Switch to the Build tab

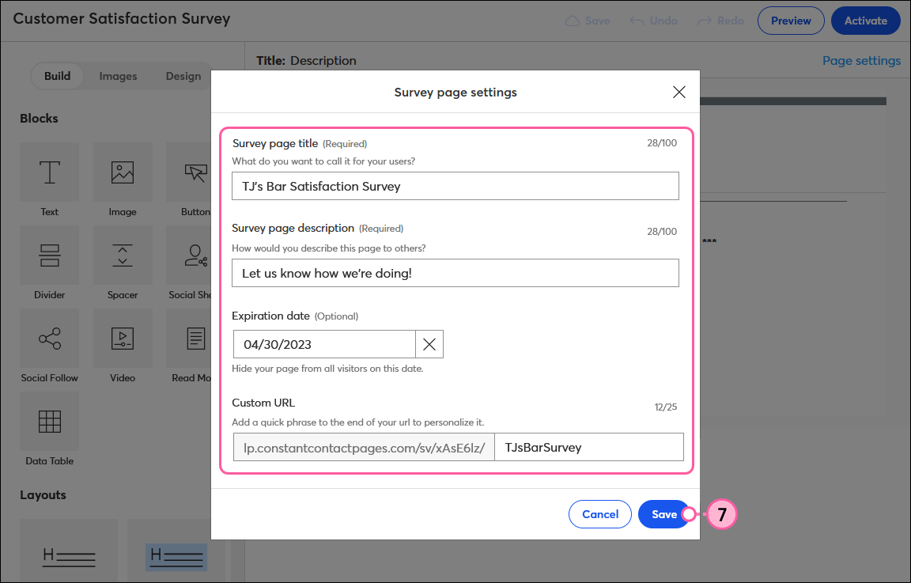[x=57, y=76]
